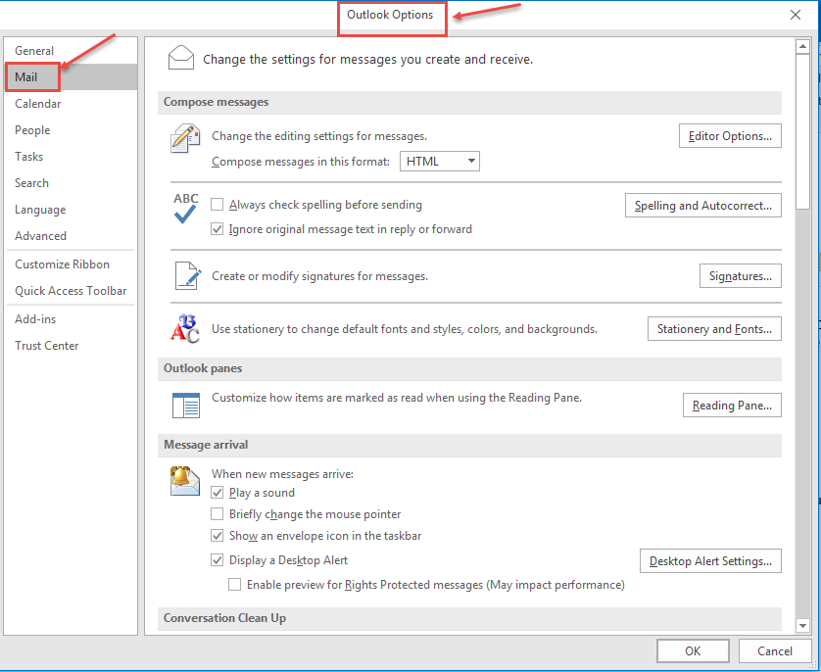Screen dimensions: 821x672
Task: Click the Compose messages section header
Action: pos(469,102)
